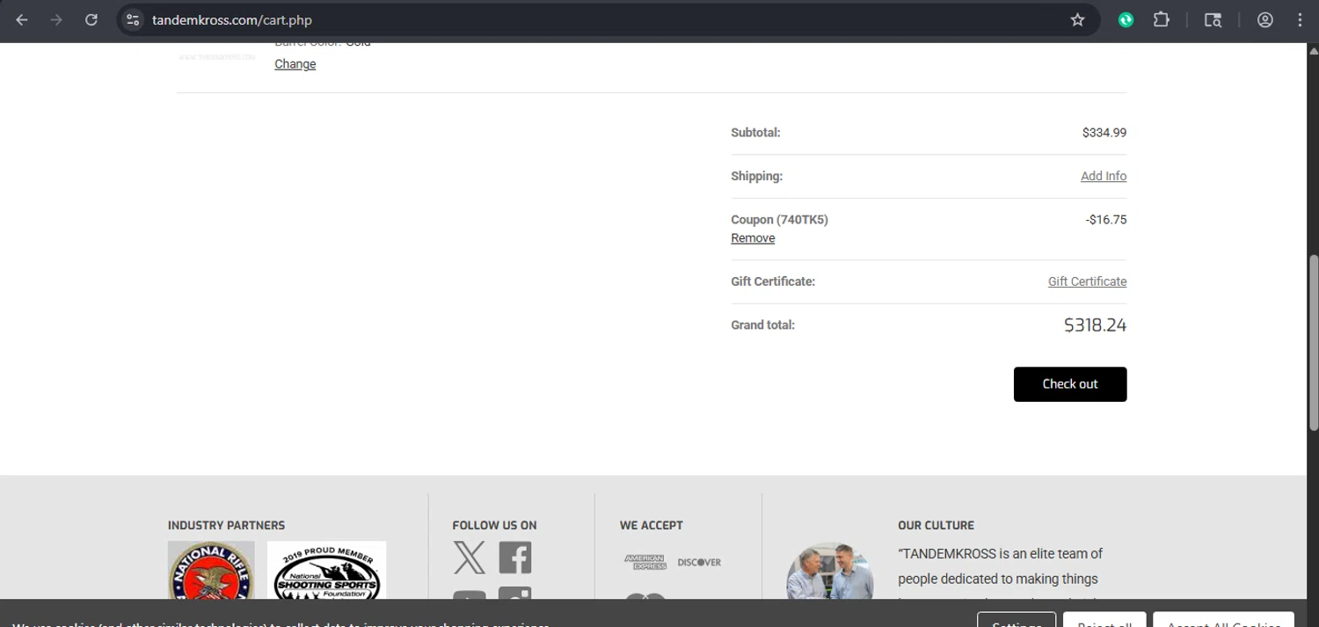Click the browser forward arrow
The width and height of the screenshot is (1319, 627).
(x=56, y=19)
